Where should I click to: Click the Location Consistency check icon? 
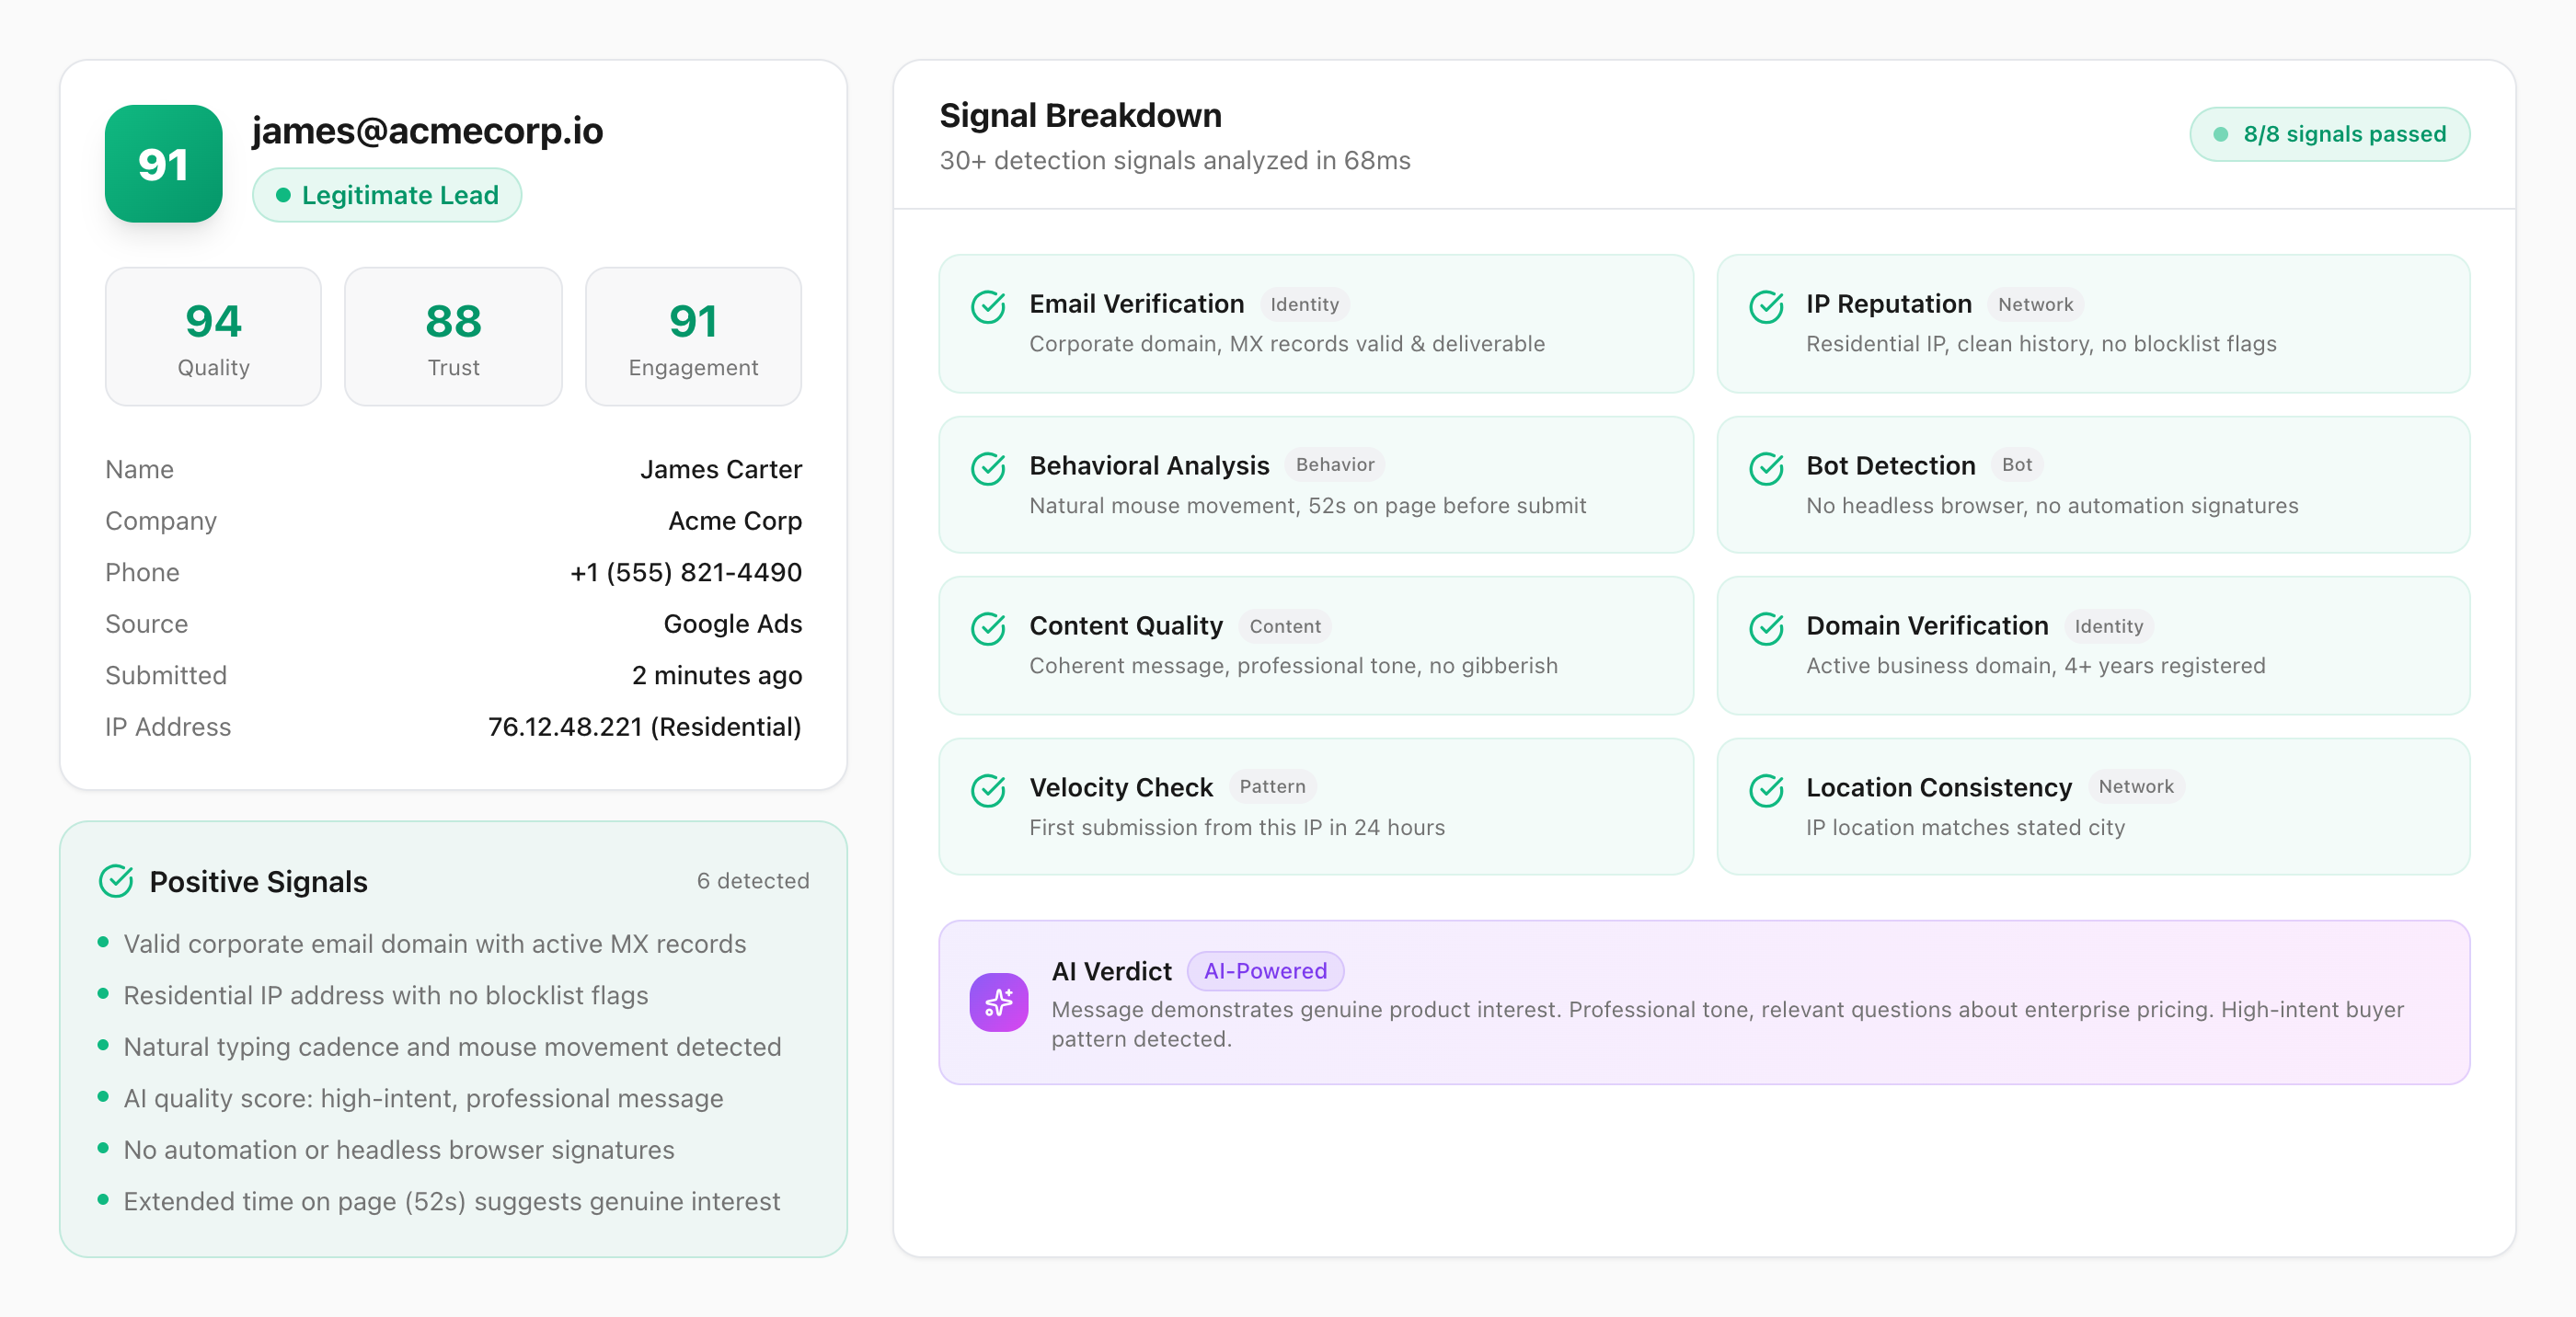[1766, 790]
